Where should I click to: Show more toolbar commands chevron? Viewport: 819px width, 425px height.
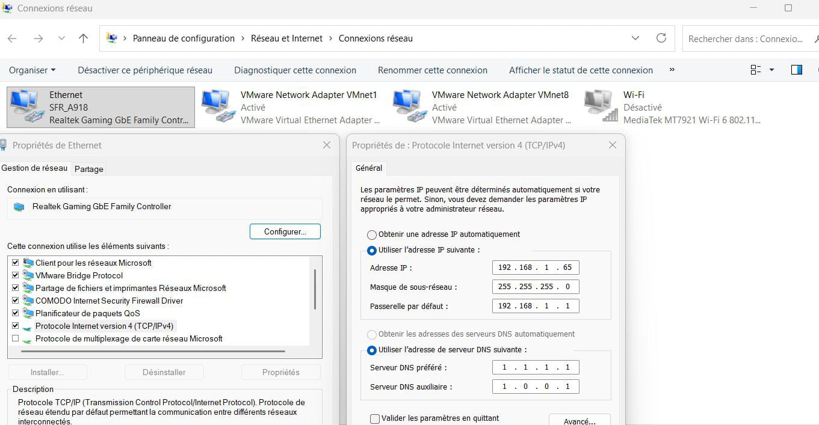click(x=672, y=70)
